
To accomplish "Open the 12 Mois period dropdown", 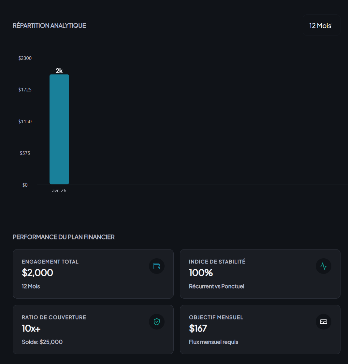I will [x=322, y=25].
